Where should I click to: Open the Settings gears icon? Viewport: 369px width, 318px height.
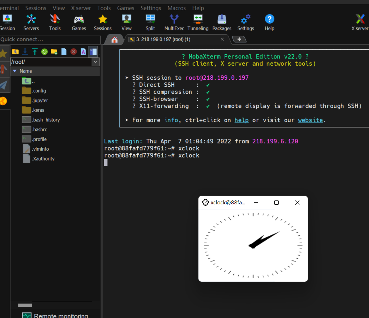point(245,23)
